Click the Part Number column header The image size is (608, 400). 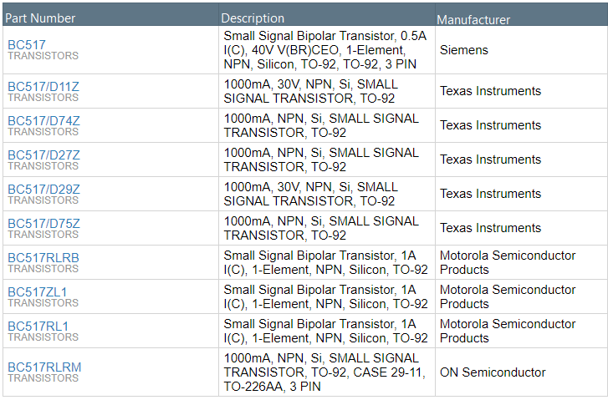click(x=40, y=18)
